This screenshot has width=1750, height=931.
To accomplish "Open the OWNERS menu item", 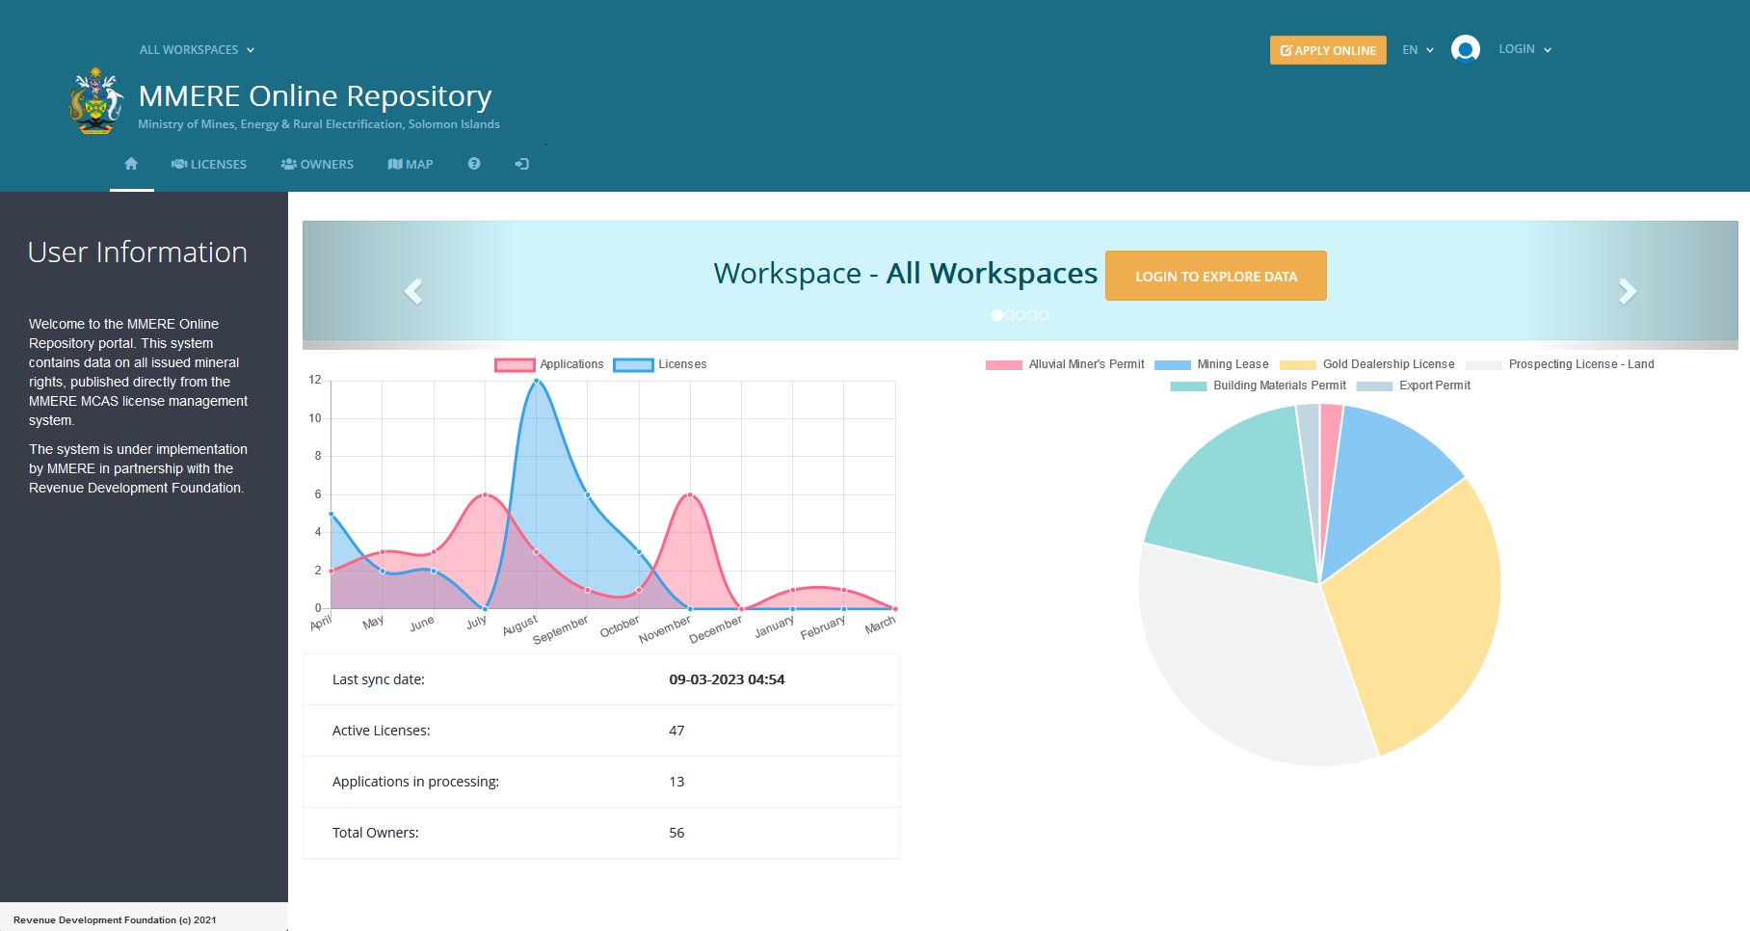I will coord(317,165).
